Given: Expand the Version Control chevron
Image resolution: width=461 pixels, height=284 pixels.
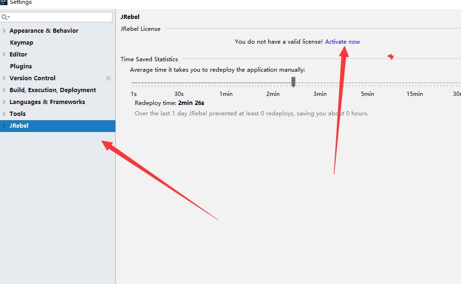Looking at the screenshot, I should pos(4,78).
